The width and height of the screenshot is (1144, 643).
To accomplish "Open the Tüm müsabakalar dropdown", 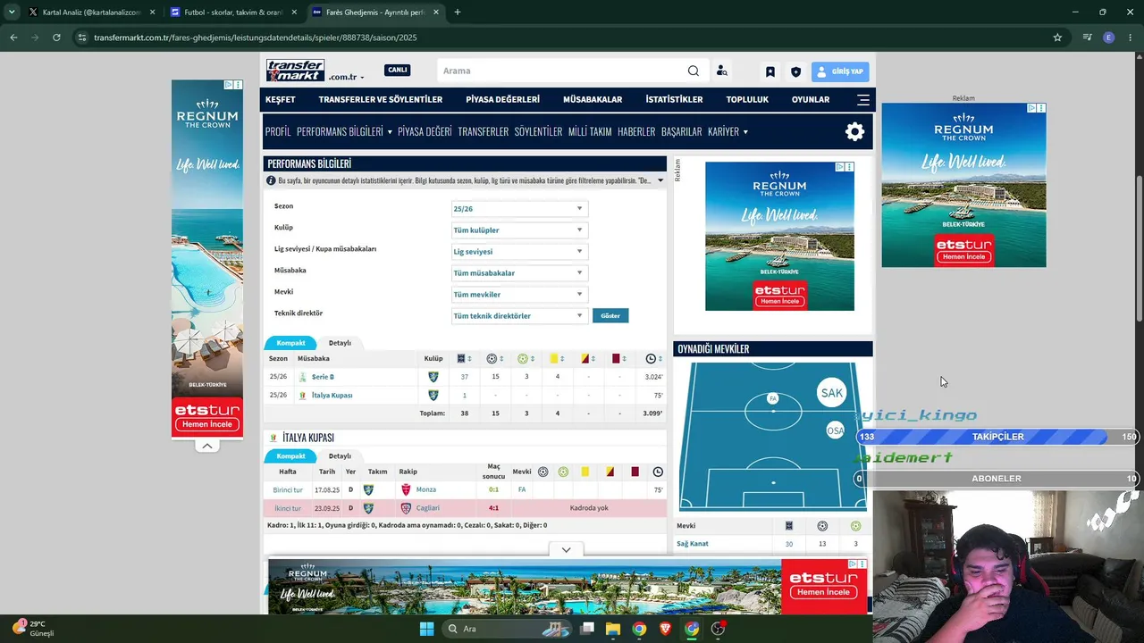I will (519, 273).
